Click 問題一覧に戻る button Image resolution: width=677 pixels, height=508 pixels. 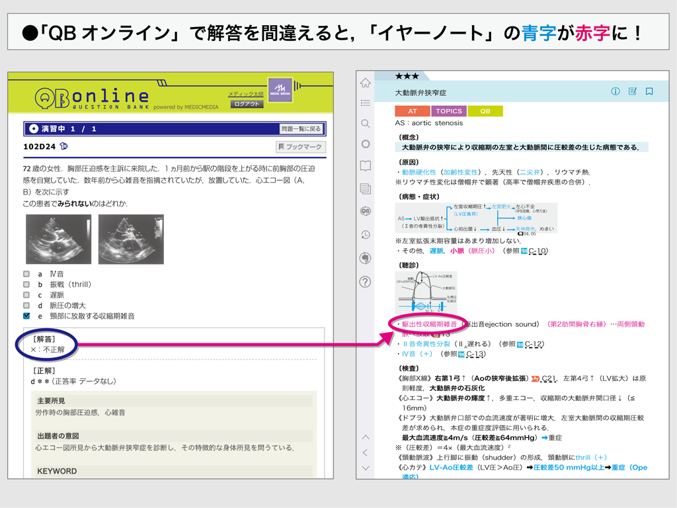coord(301,129)
